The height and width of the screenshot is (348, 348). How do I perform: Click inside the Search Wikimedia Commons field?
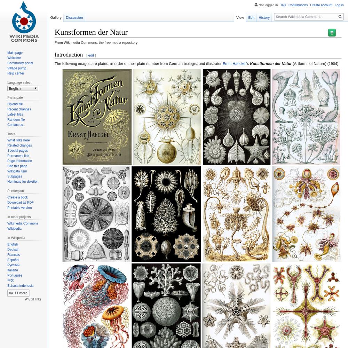click(x=306, y=17)
